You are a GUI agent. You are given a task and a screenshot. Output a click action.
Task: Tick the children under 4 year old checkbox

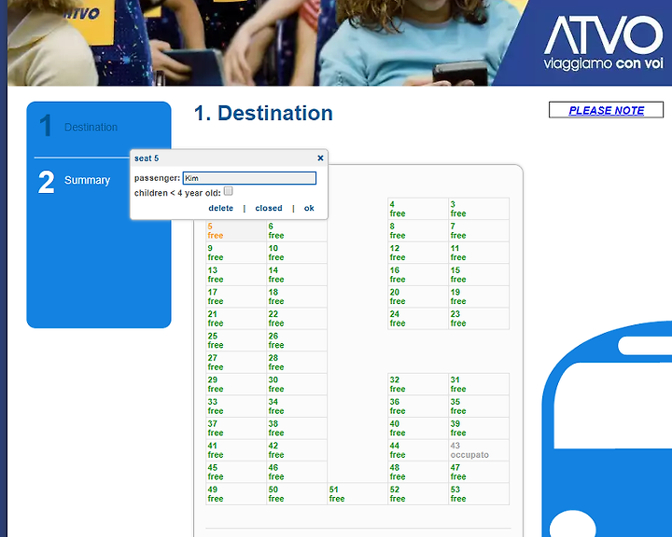point(229,191)
